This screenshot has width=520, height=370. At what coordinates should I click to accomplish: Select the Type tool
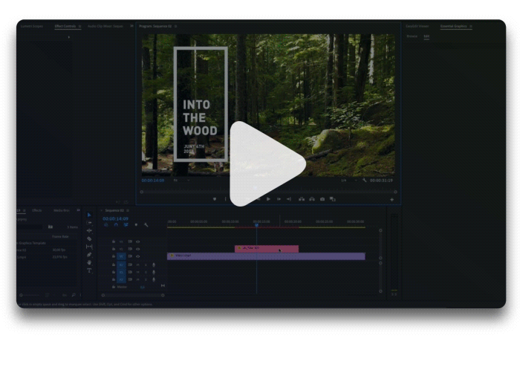pyautogui.click(x=89, y=270)
